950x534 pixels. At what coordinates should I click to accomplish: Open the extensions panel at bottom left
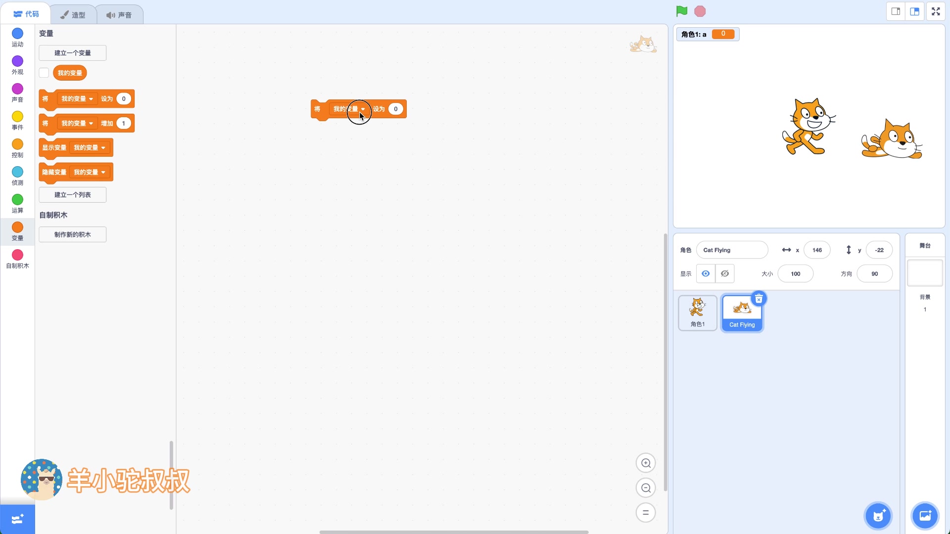(x=17, y=519)
